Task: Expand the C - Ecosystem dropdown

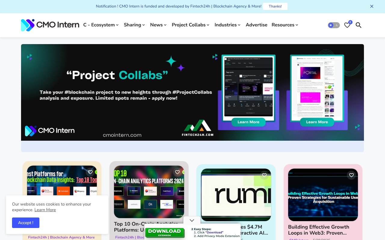Action: pyautogui.click(x=101, y=25)
